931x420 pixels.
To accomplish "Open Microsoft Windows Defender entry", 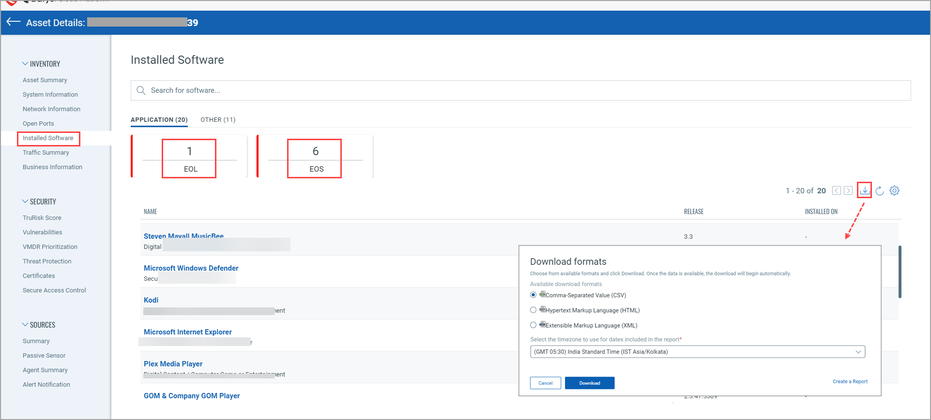I will [191, 268].
